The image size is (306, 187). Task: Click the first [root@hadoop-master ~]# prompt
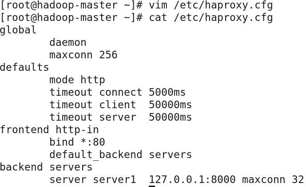point(71,6)
